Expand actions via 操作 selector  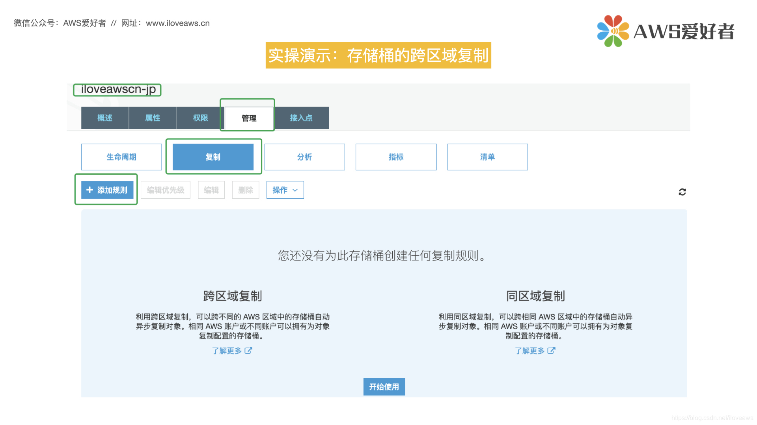285,190
